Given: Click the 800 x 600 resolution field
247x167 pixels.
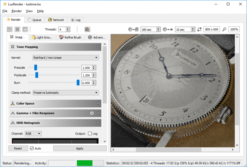Looking at the screenshot, I should coord(212,29).
